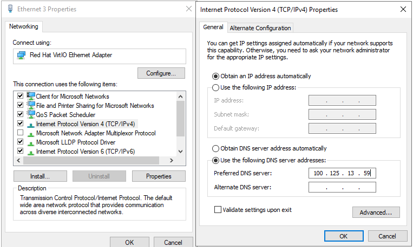
Task: Click the Client for Microsoft Networks icon
Action: [x=31, y=97]
